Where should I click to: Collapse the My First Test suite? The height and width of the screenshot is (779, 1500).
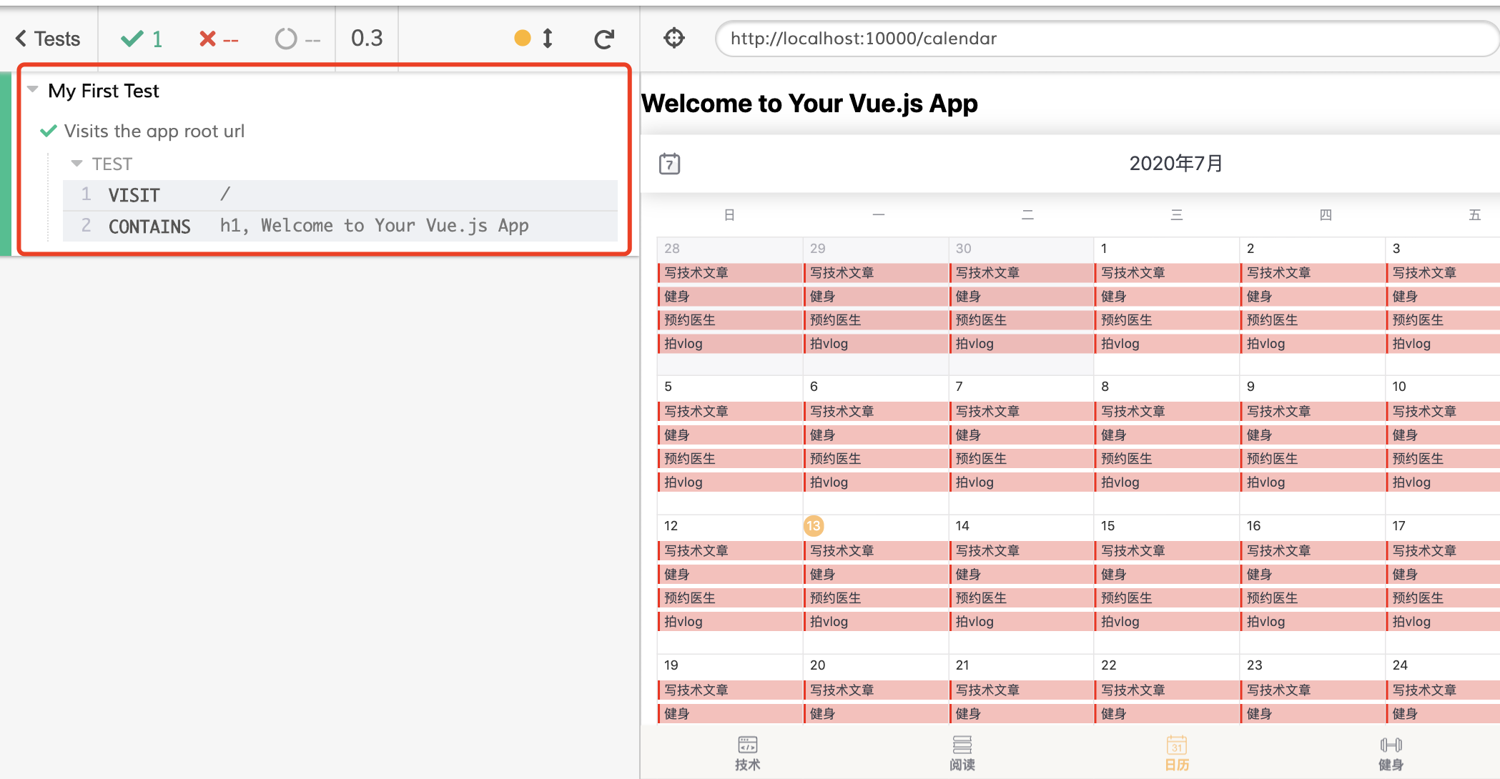tap(33, 90)
